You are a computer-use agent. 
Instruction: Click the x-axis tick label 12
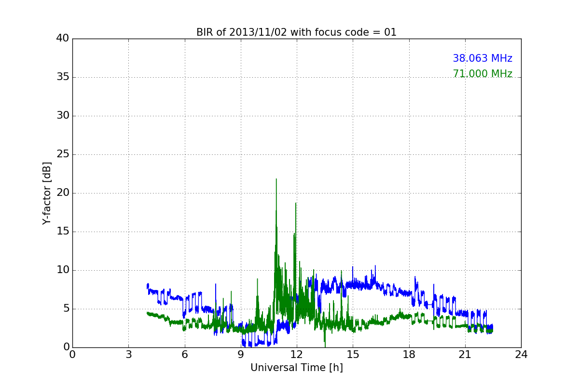[297, 355]
